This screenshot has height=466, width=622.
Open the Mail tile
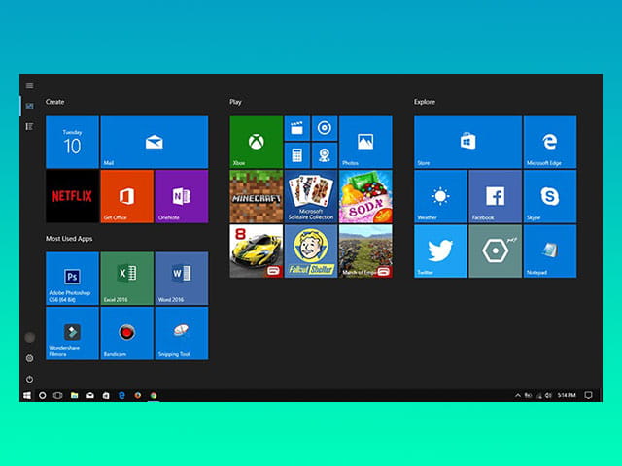[155, 142]
